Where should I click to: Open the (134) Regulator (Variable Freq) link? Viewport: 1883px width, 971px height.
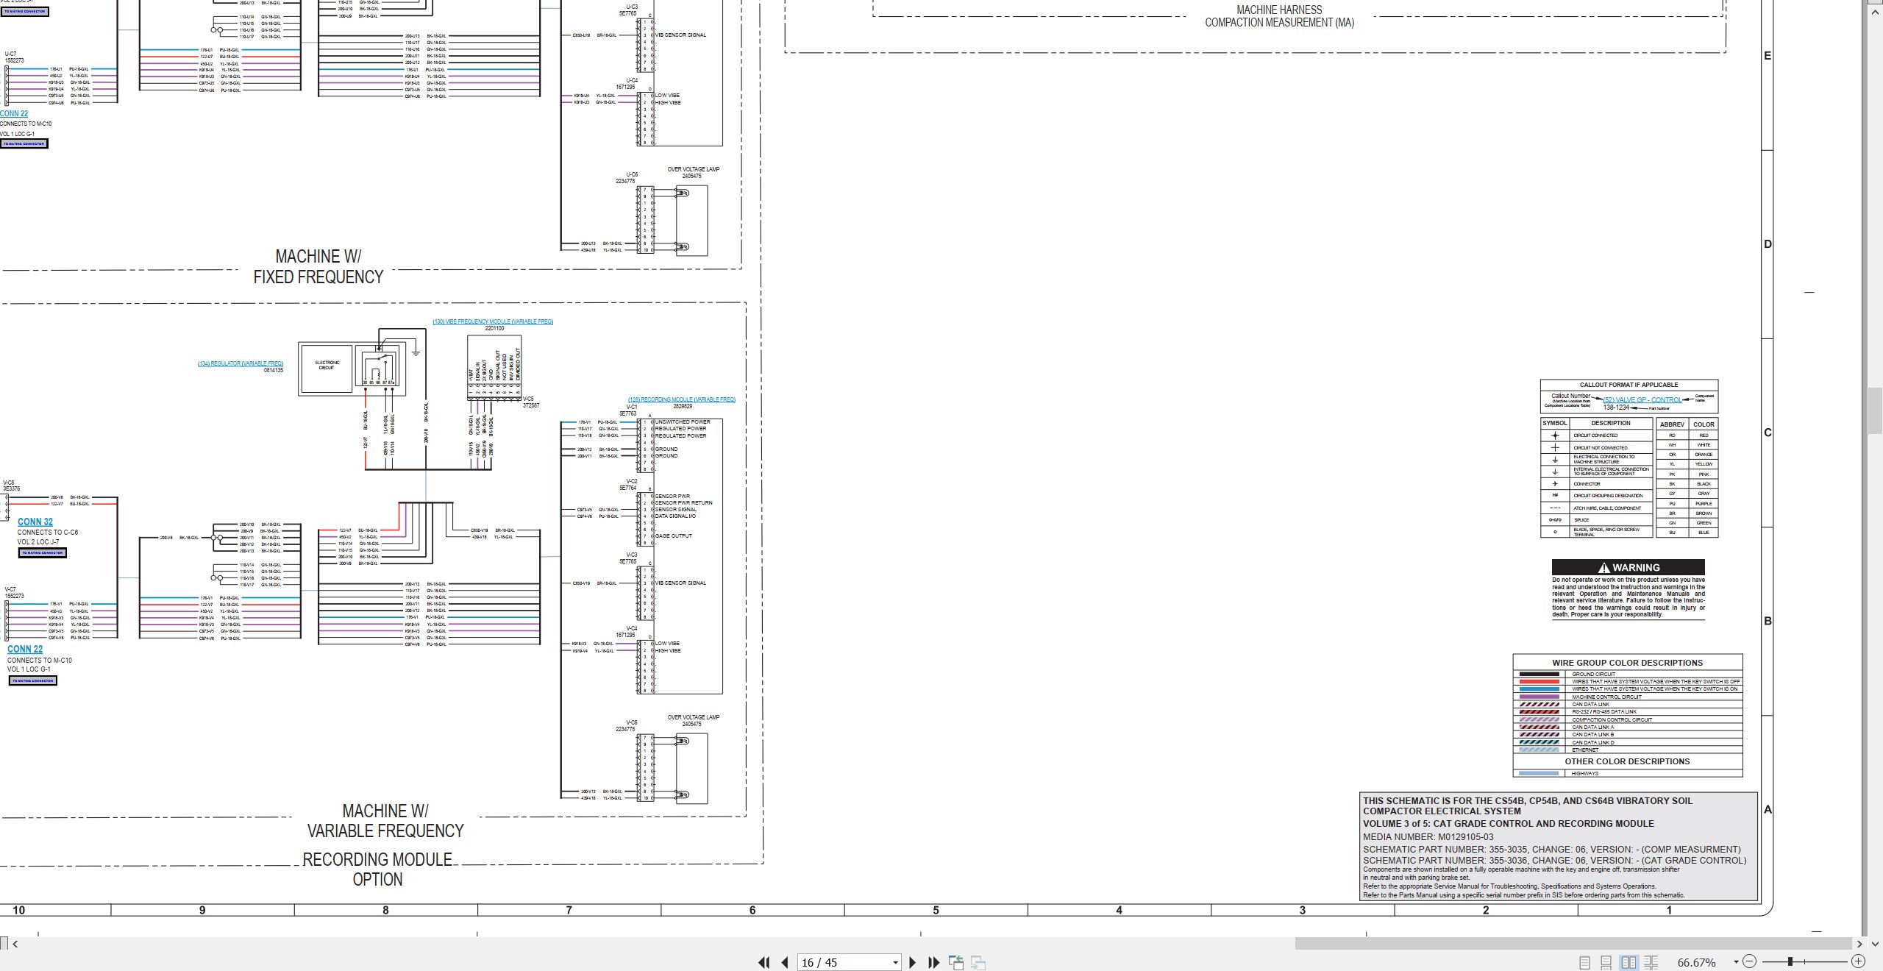(x=241, y=363)
